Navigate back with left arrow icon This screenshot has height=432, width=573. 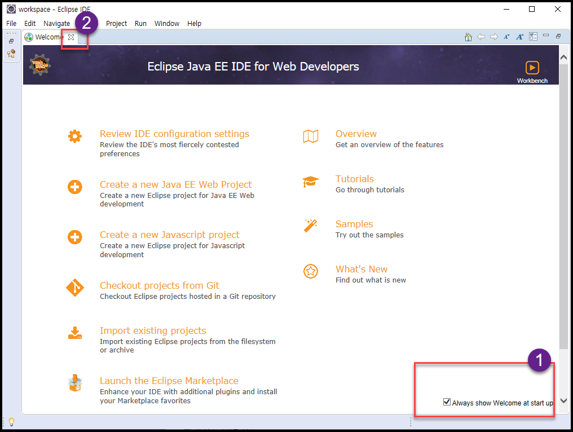(481, 37)
